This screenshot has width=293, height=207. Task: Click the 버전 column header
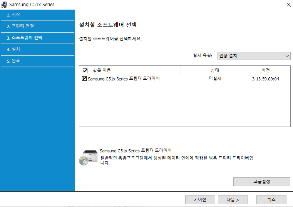(x=266, y=70)
